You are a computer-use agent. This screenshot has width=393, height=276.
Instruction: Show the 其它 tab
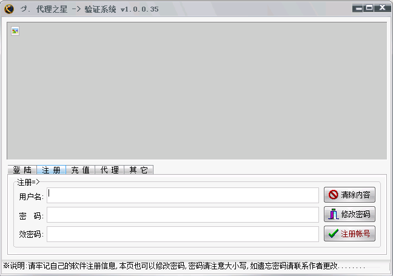click(x=138, y=170)
